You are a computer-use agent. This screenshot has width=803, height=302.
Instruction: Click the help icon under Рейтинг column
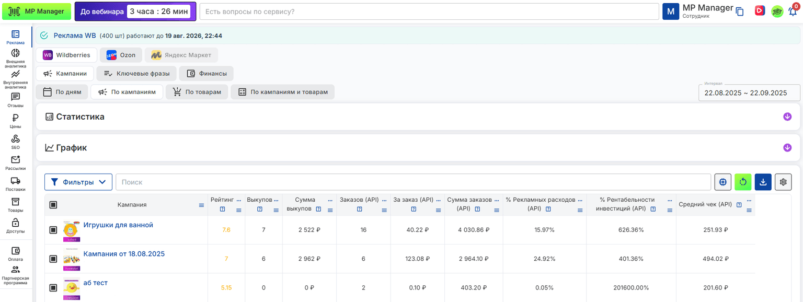point(223,210)
